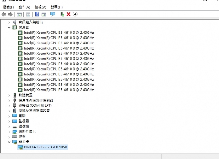Select the 電腦 label
219x159 pixels.
tap(22, 116)
